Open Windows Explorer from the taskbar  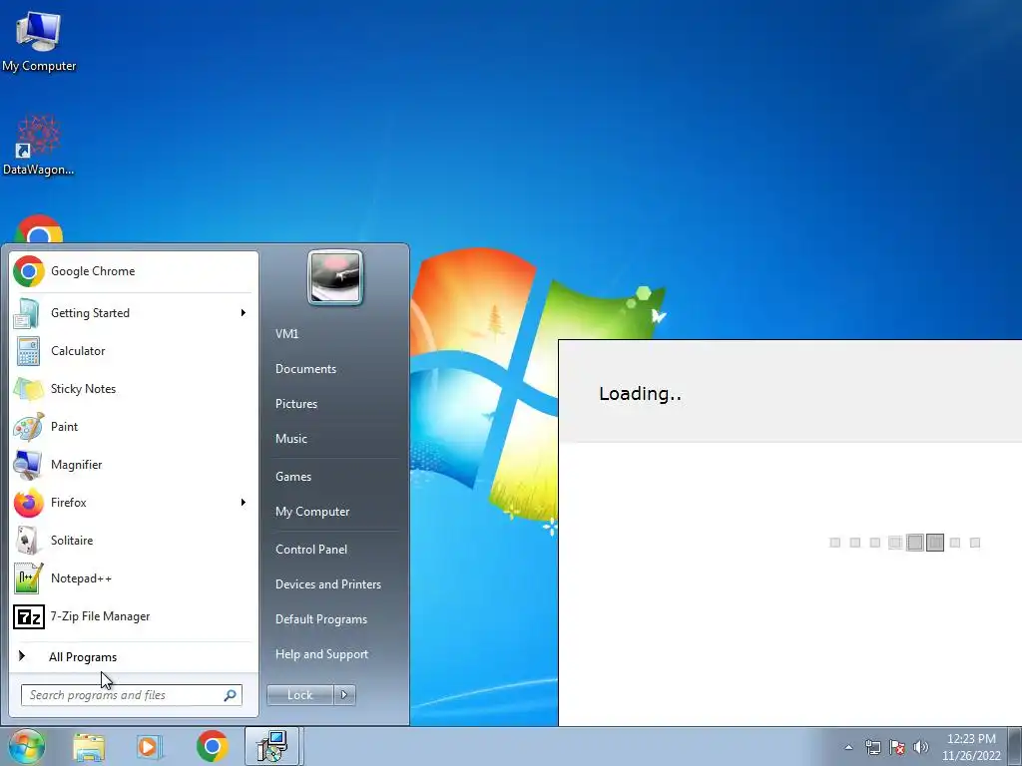coord(89,746)
